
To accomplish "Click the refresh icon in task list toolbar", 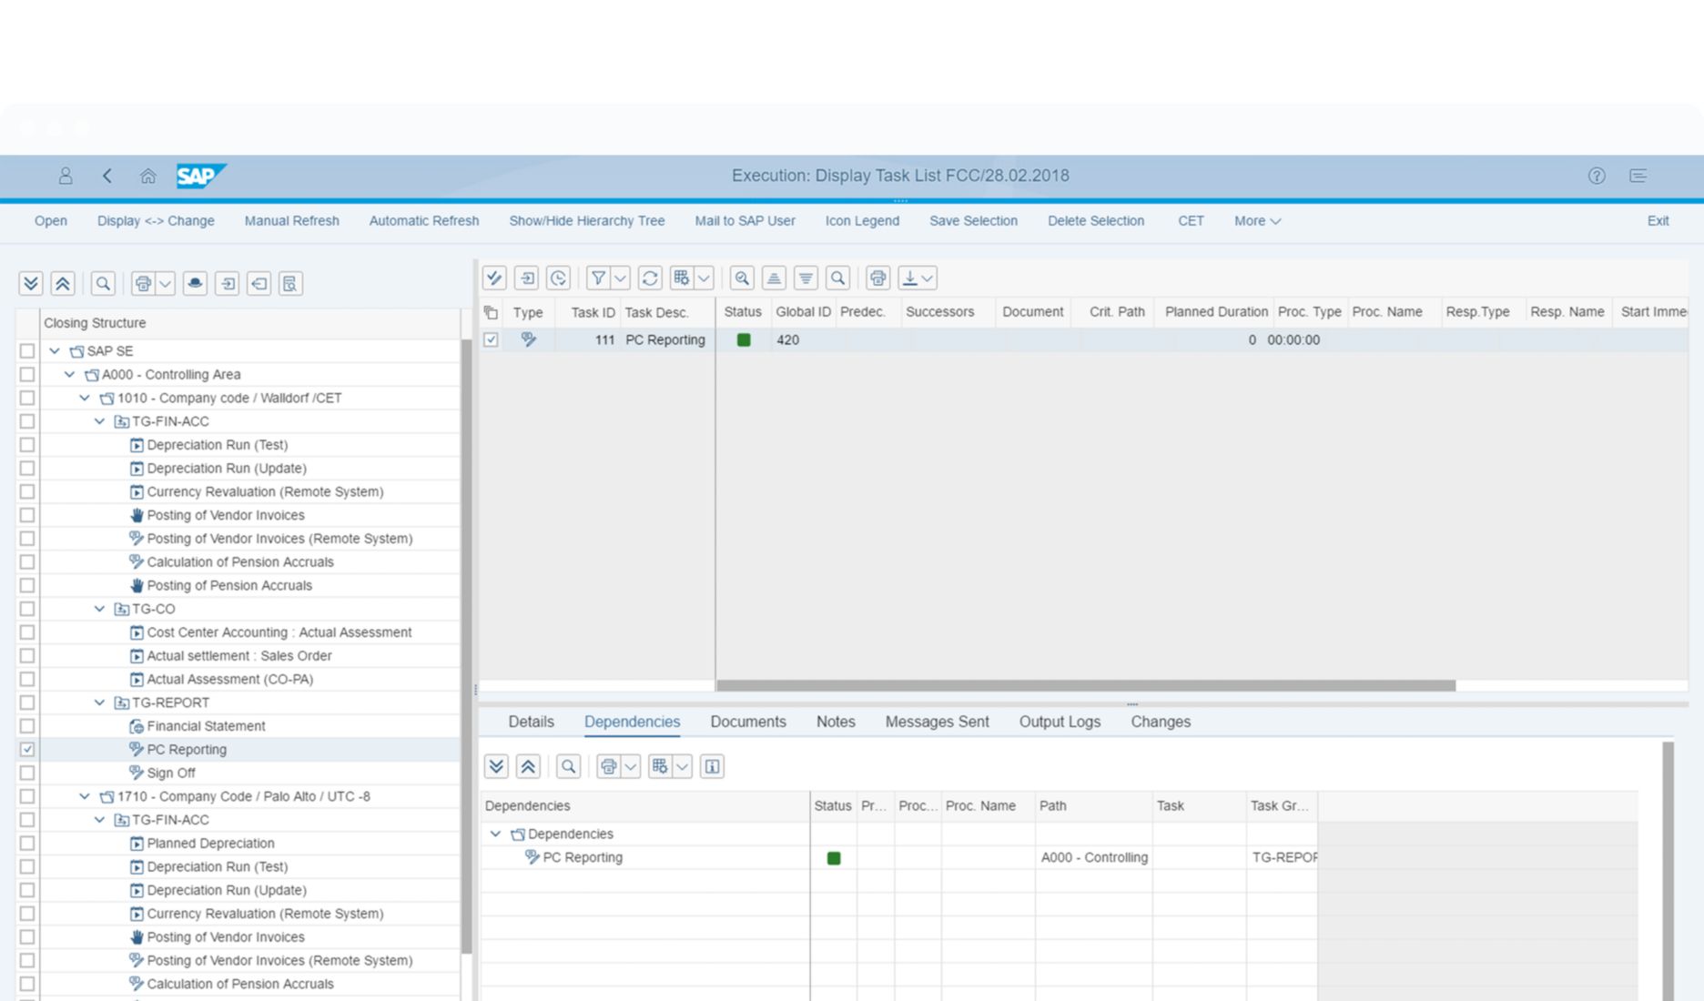I will tap(650, 278).
